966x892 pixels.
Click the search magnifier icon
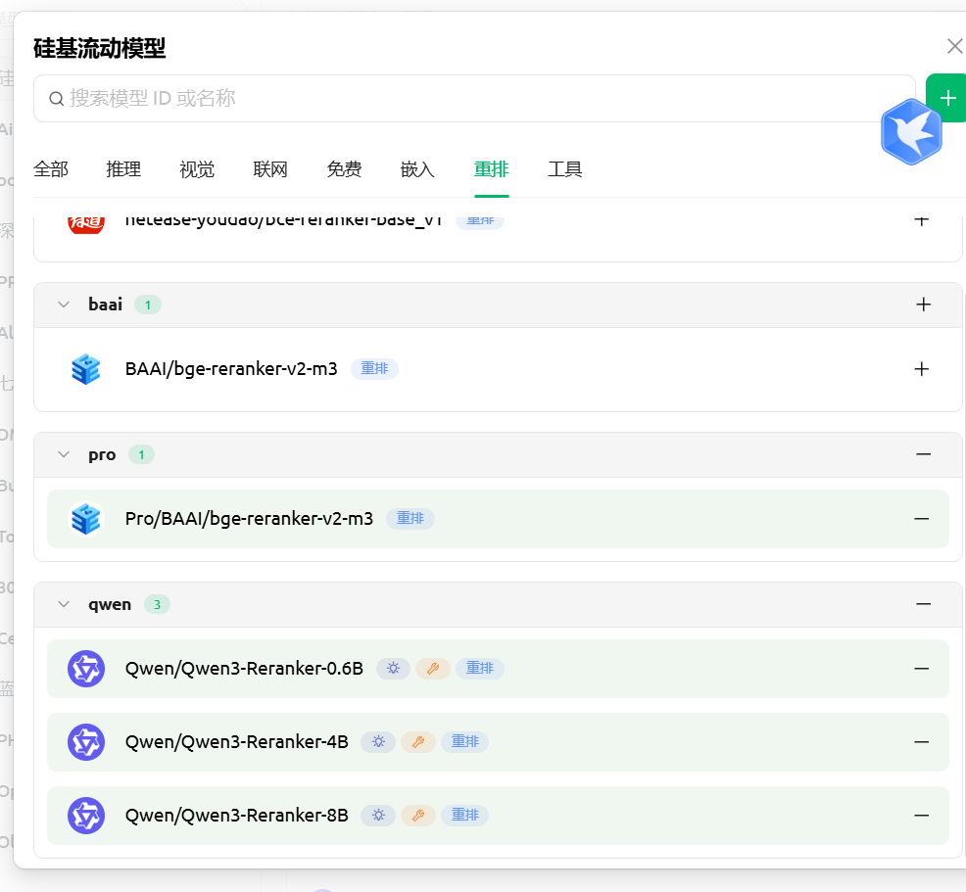click(56, 99)
